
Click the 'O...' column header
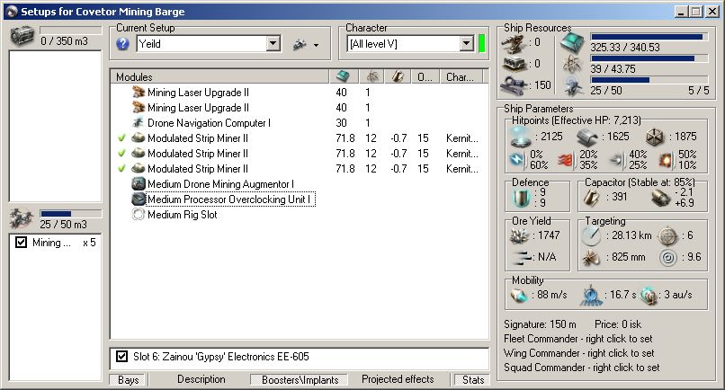[425, 76]
